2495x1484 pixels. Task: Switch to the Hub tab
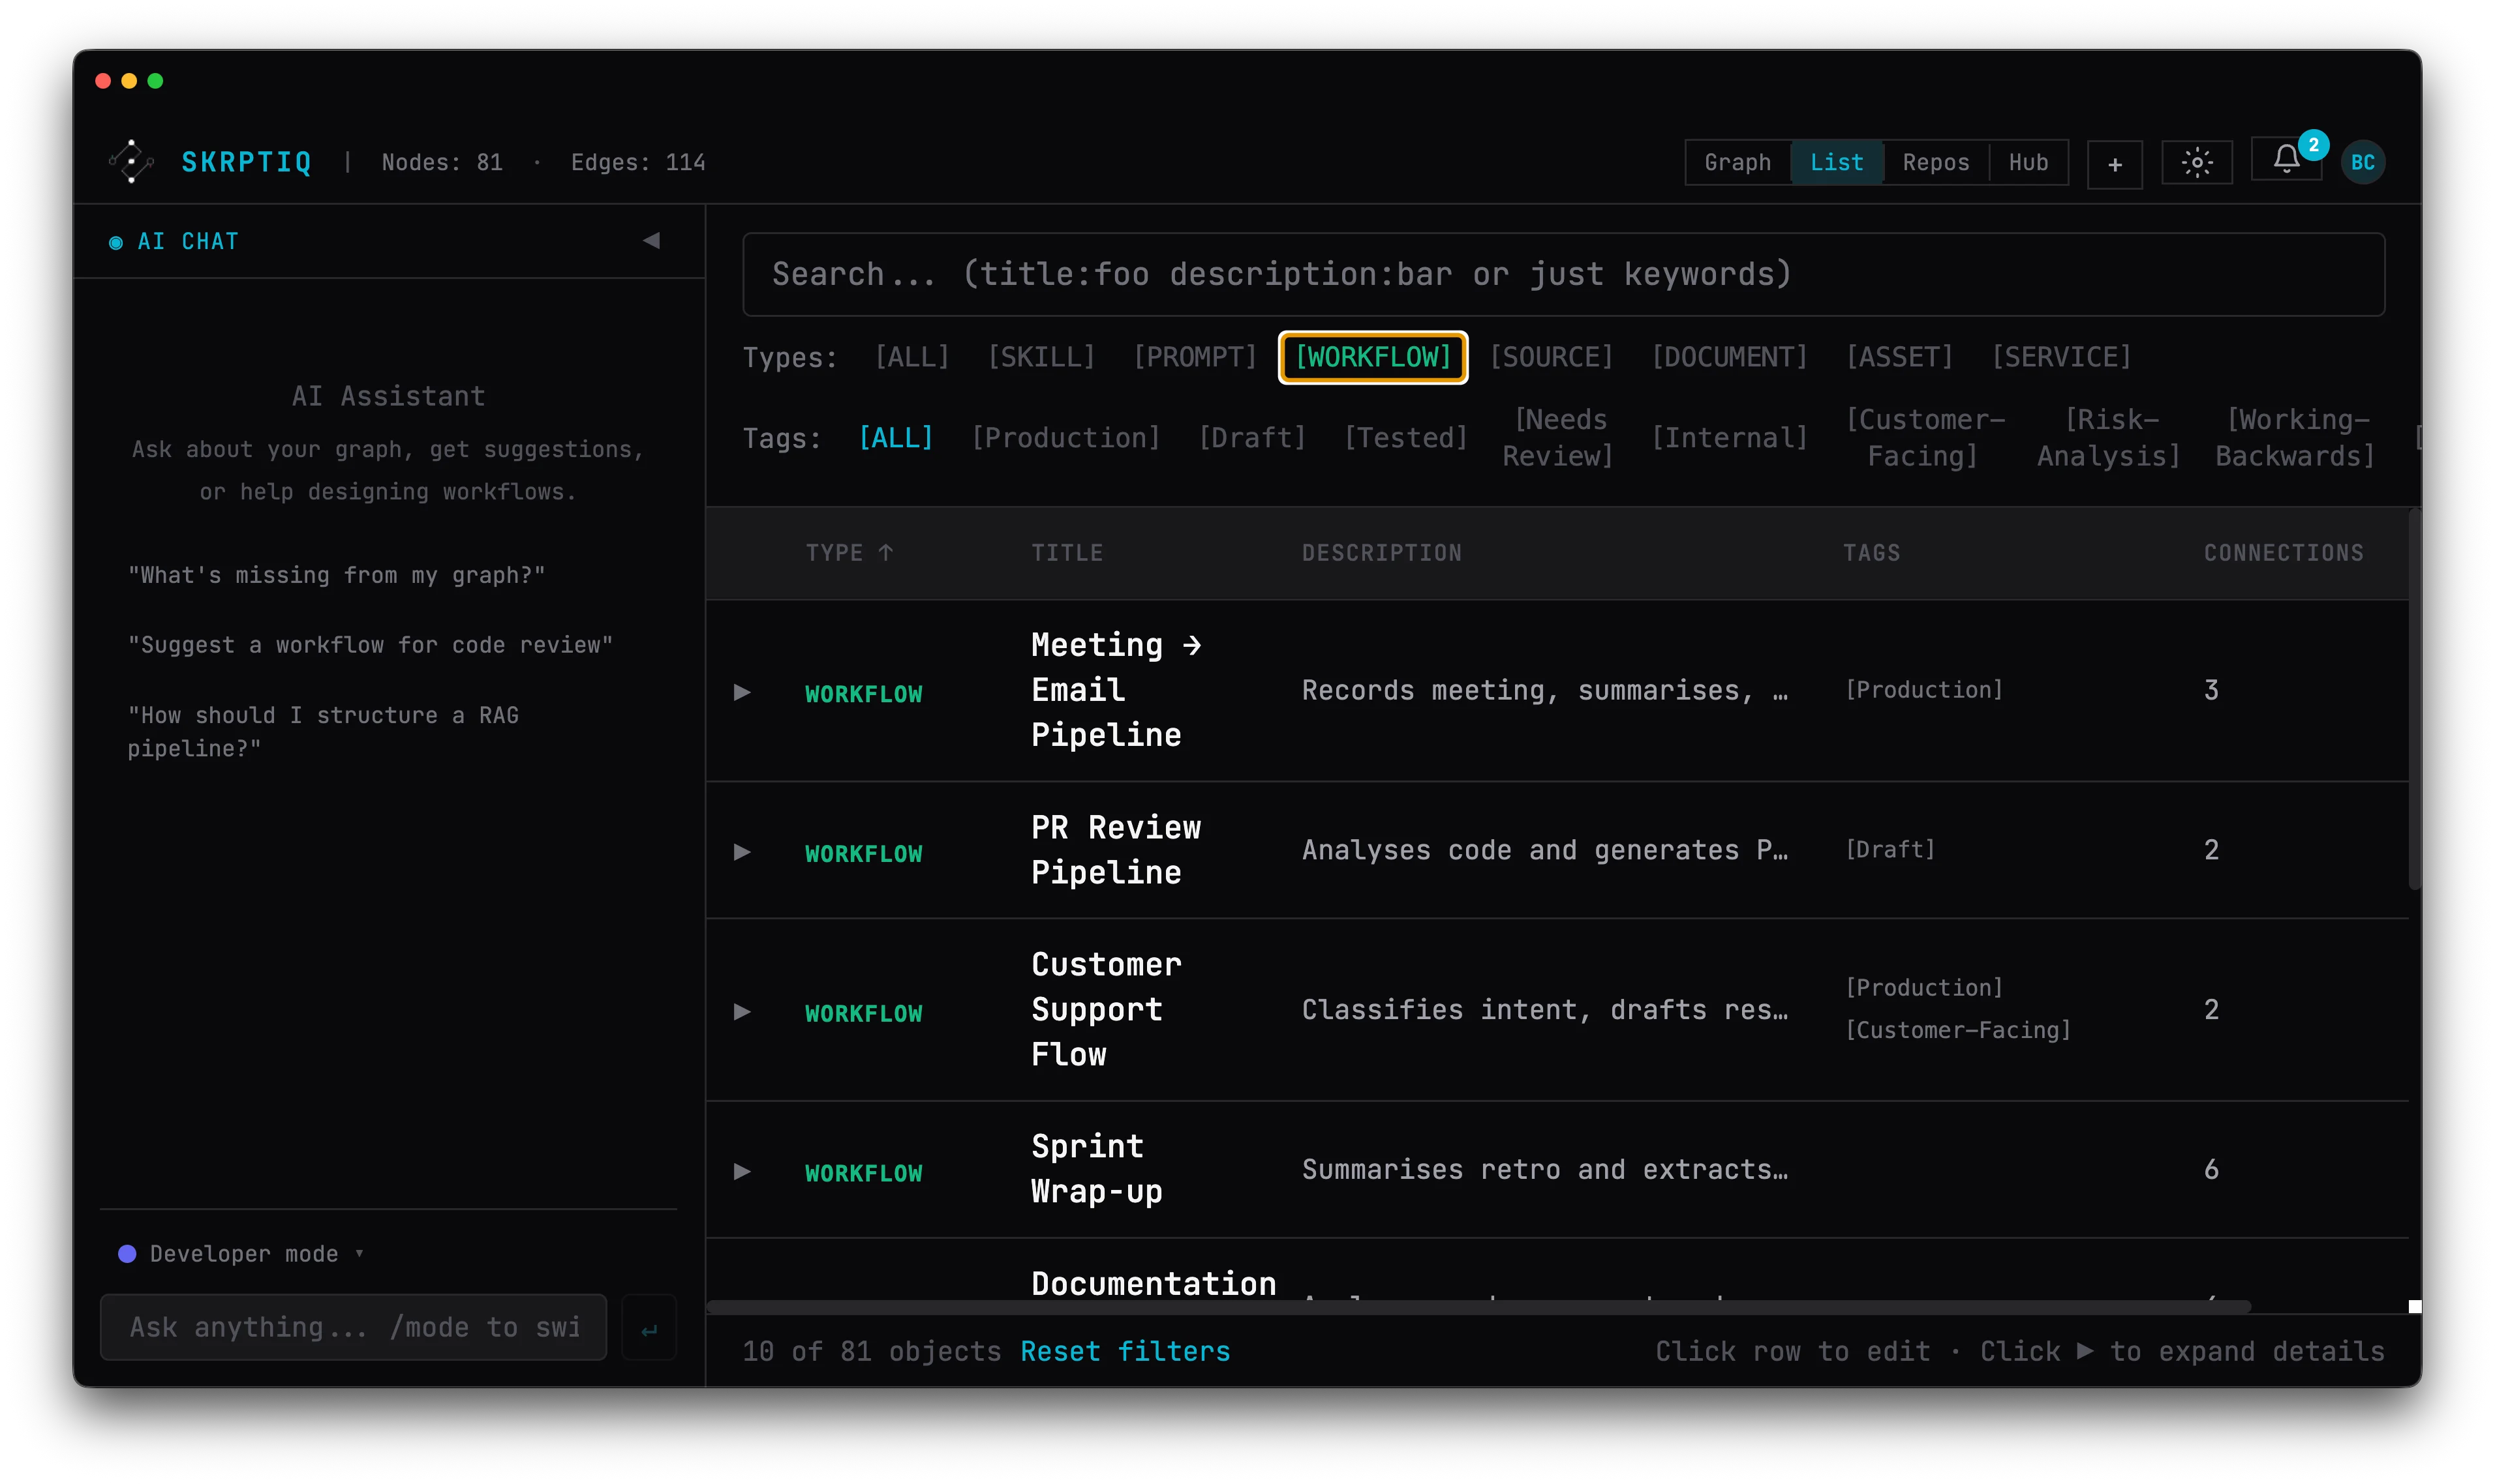point(2028,162)
